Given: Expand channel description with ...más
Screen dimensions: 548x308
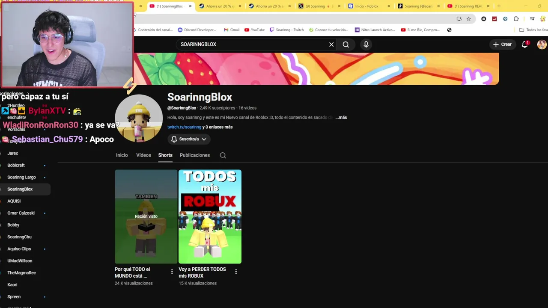Looking at the screenshot, I should (x=341, y=117).
